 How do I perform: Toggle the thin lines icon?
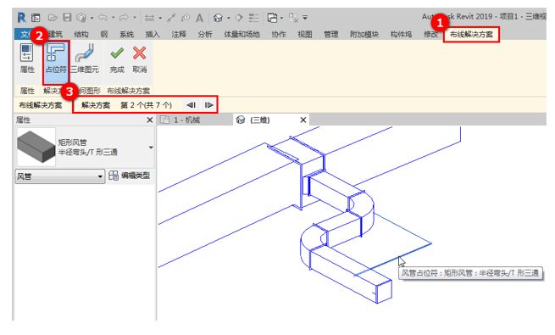coord(254,17)
